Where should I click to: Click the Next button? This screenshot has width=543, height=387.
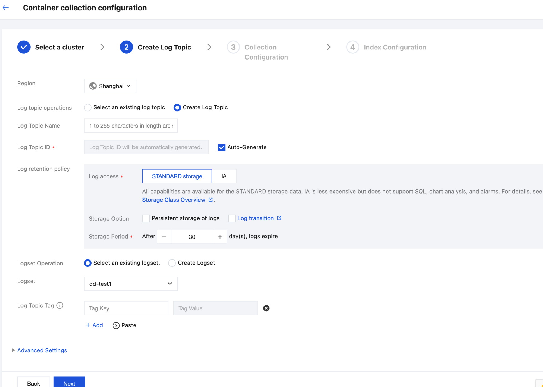pyautogui.click(x=69, y=383)
